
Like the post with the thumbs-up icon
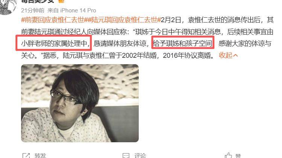(x=228, y=155)
